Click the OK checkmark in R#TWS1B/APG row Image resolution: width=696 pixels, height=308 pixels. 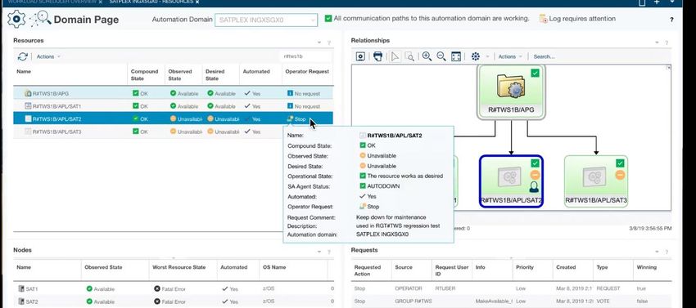[136, 93]
